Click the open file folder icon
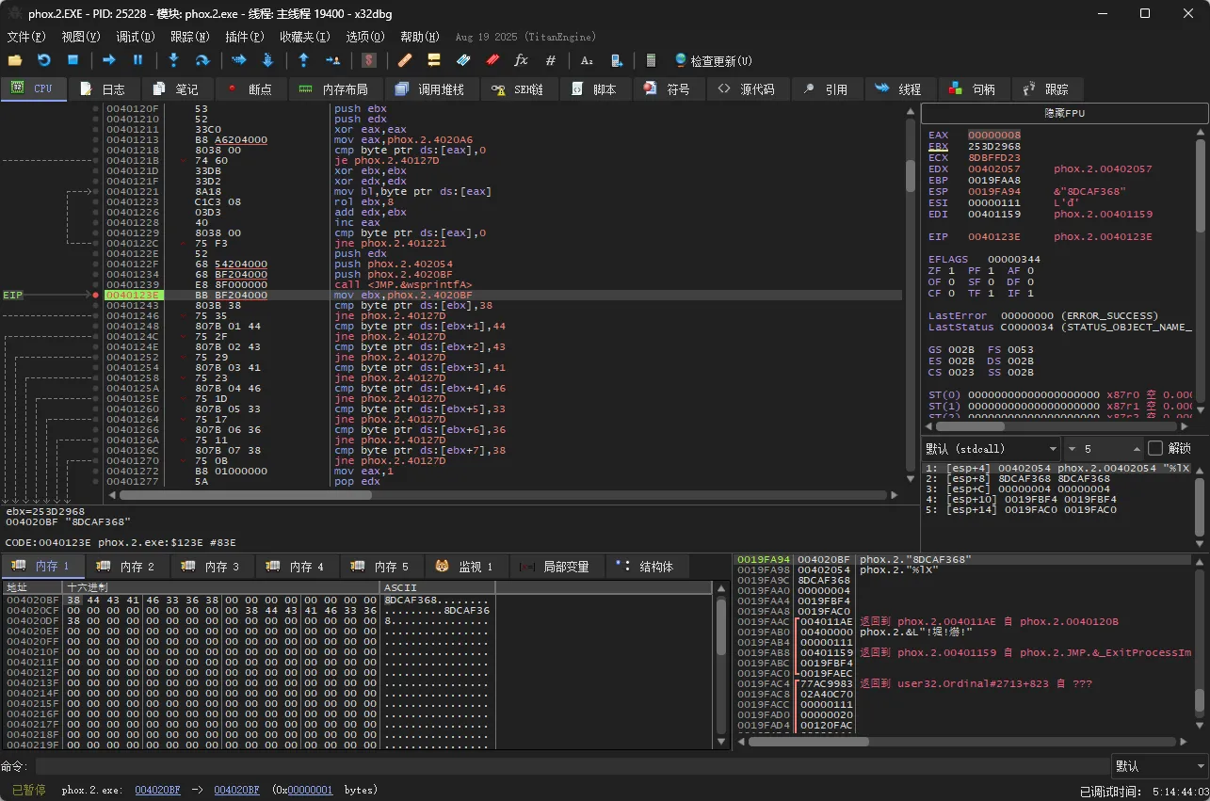Screen dimensions: 1210x801 tap(15, 60)
